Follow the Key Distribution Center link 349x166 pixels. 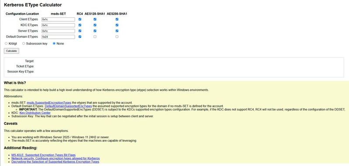[x=35, y=113]
